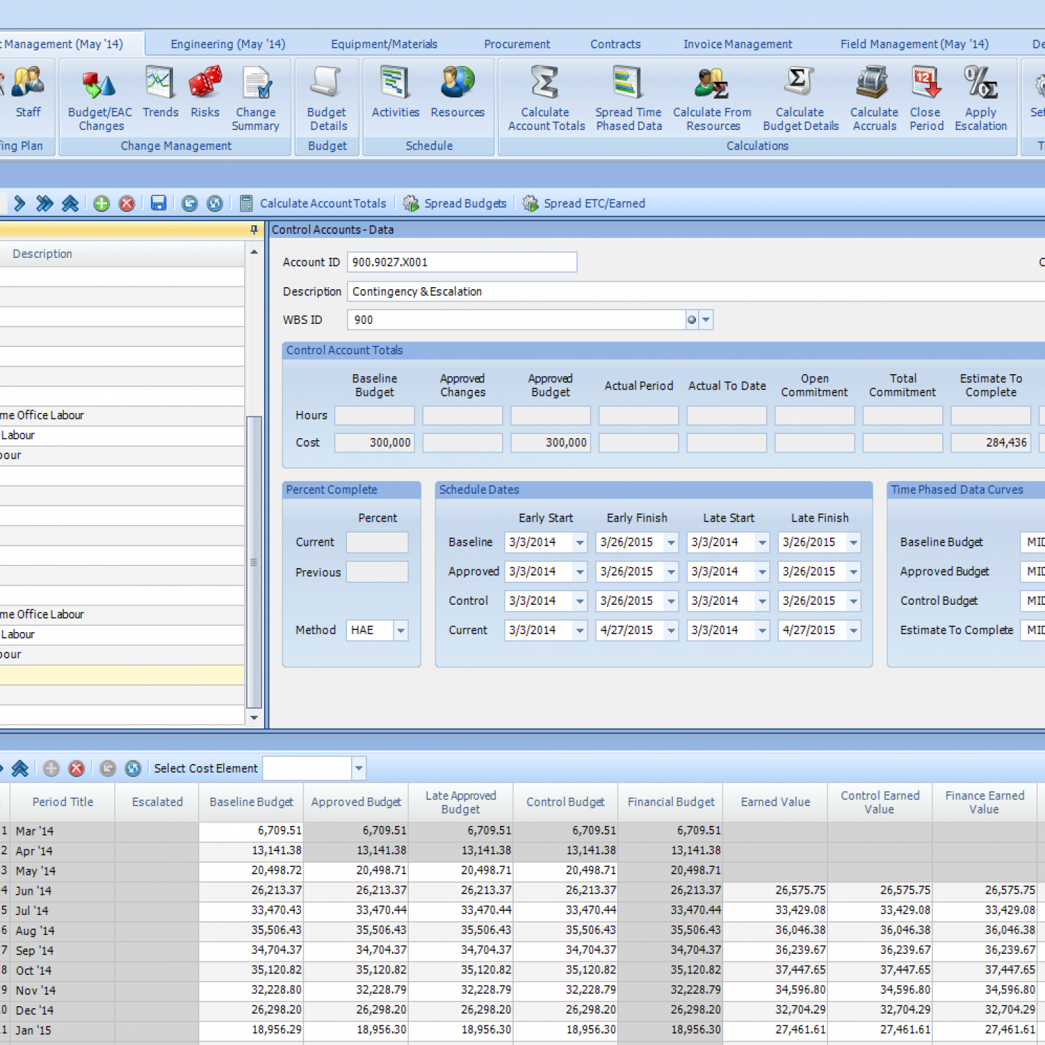Image resolution: width=1045 pixels, height=1045 pixels.
Task: Open Current Late Finish date picker
Action: [853, 631]
